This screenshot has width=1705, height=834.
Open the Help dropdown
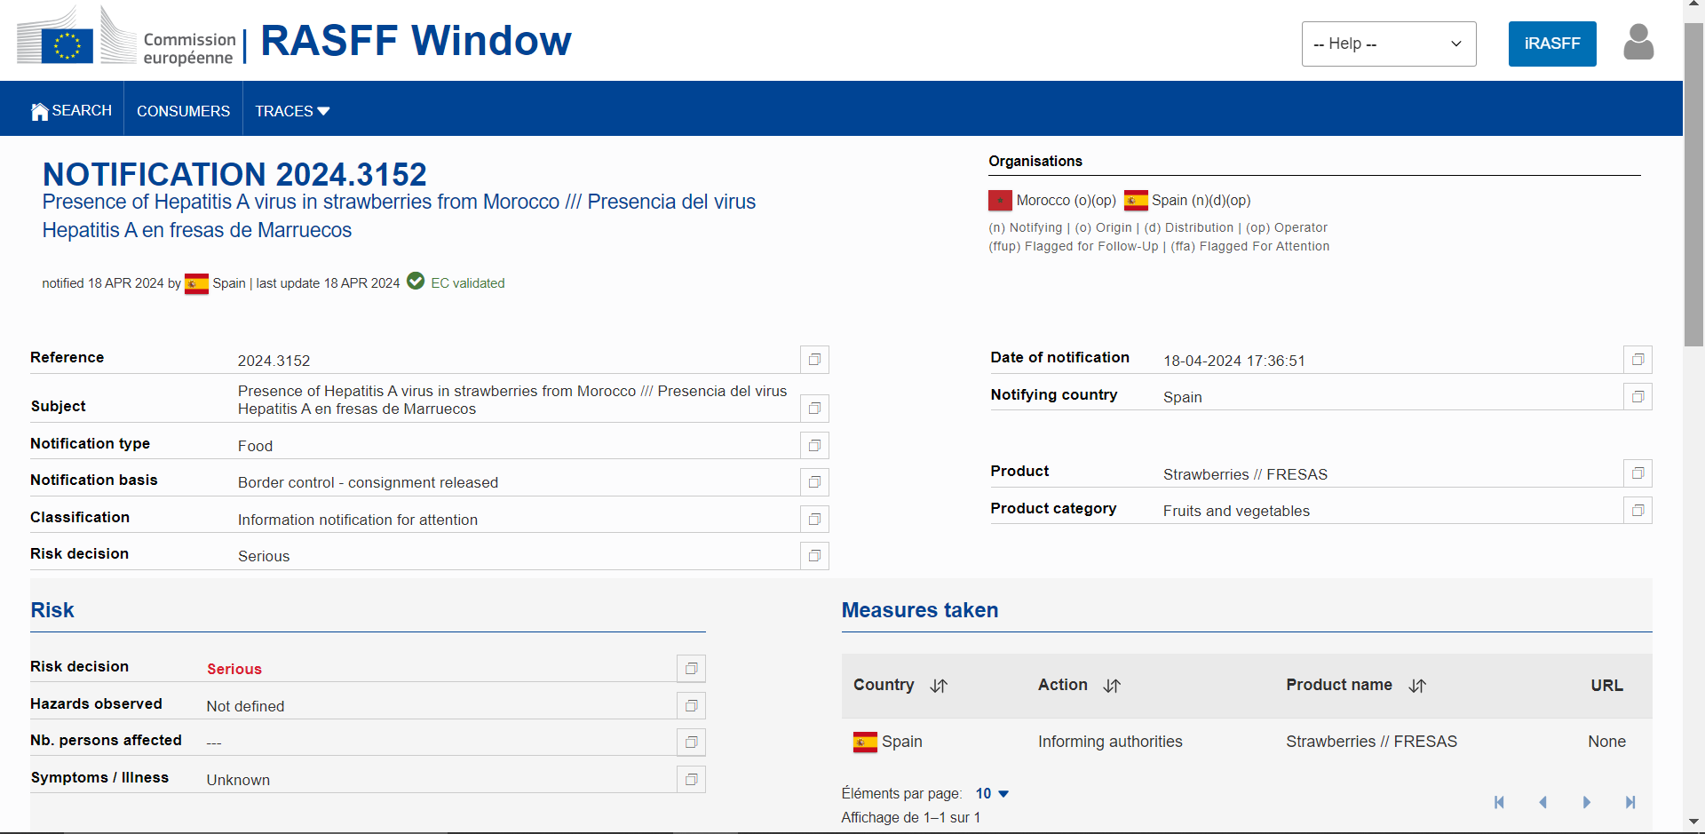(x=1389, y=44)
